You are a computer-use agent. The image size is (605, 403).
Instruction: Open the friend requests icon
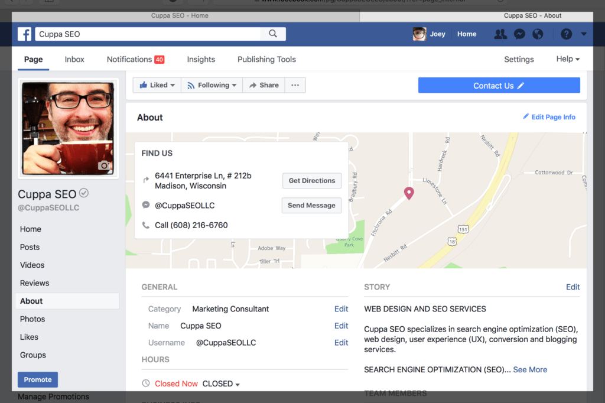pyautogui.click(x=500, y=34)
